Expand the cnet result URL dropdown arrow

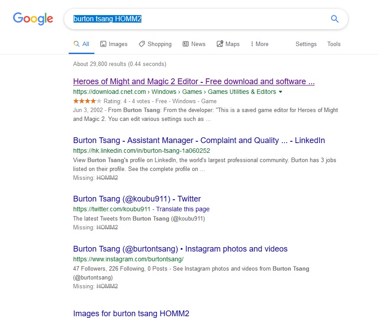281,92
